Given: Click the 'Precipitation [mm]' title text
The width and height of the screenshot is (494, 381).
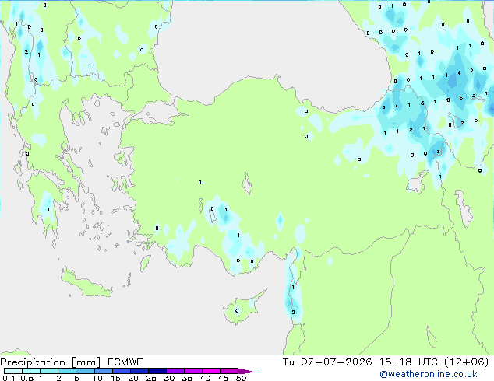Looking at the screenshot, I should tap(51, 362).
